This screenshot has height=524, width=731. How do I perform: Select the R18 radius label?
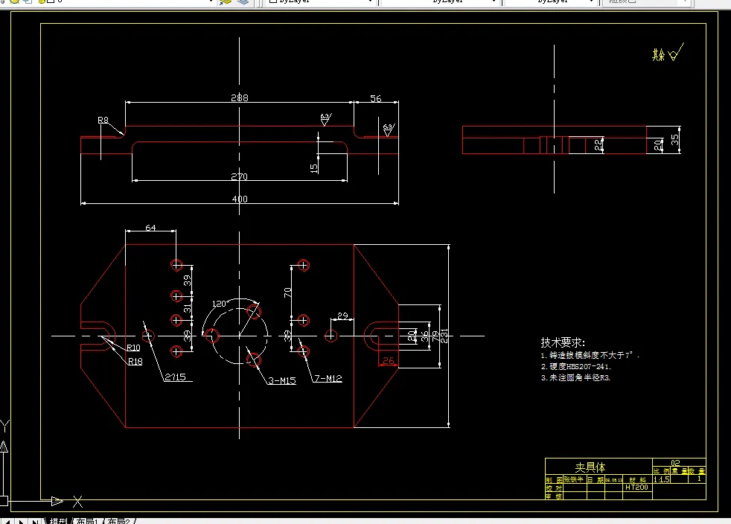tap(135, 361)
